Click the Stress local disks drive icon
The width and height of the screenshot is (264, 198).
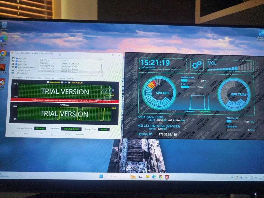point(13,70)
